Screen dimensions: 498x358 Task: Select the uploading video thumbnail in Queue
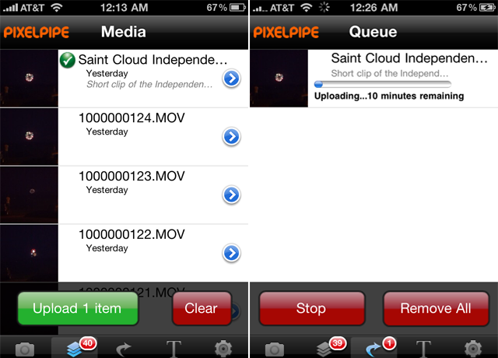click(x=279, y=78)
